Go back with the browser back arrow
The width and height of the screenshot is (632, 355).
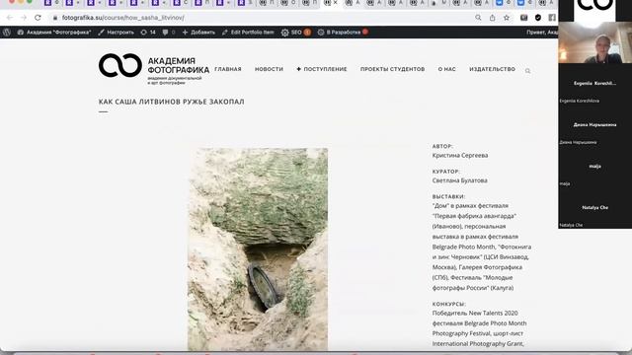[x=10, y=18]
